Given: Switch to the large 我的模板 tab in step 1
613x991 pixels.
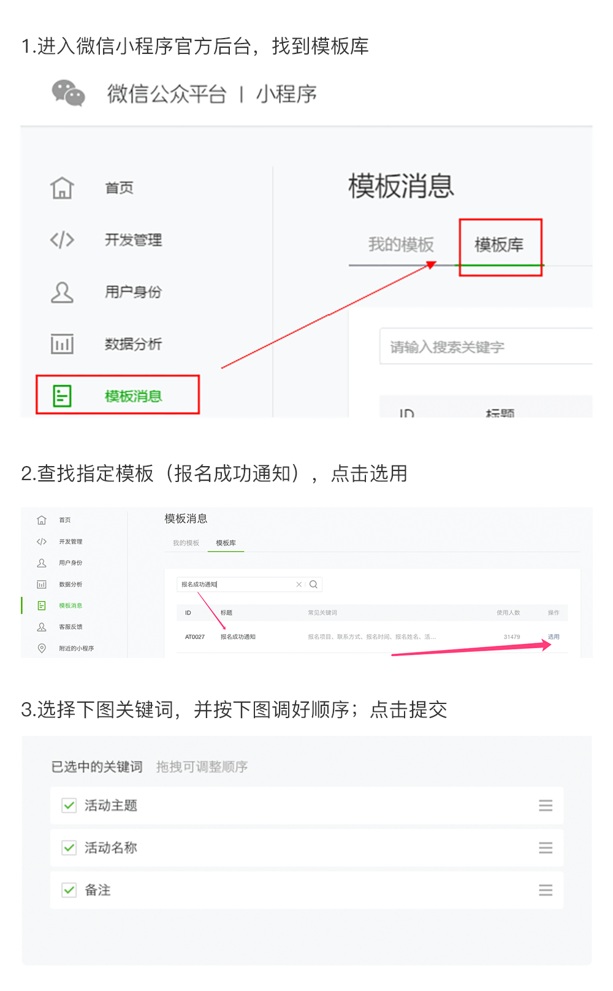Looking at the screenshot, I should pos(401,245).
